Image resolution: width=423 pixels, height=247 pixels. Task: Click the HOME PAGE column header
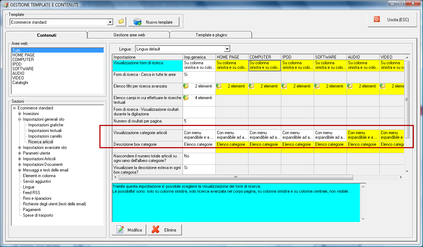tap(232, 57)
